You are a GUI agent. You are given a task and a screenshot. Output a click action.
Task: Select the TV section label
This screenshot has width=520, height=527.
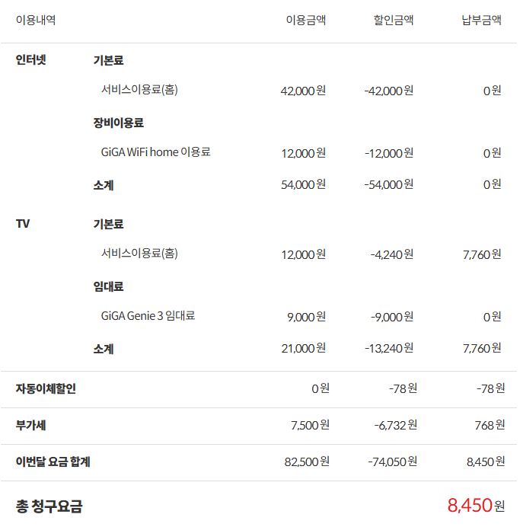pyautogui.click(x=23, y=223)
